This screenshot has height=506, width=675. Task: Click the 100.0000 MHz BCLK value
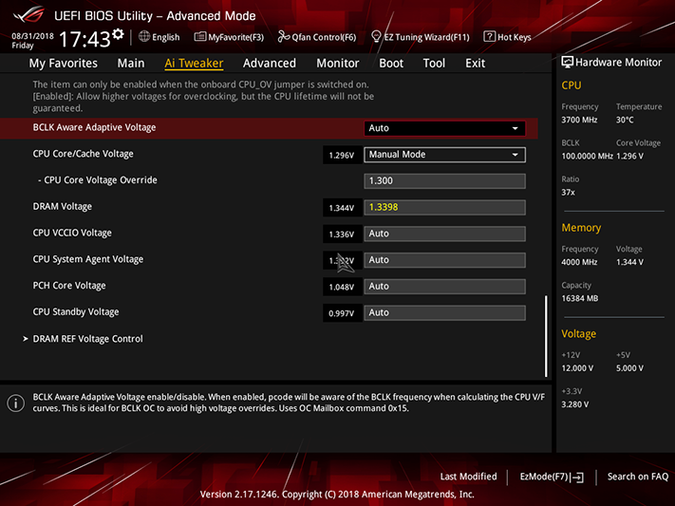[x=587, y=156]
